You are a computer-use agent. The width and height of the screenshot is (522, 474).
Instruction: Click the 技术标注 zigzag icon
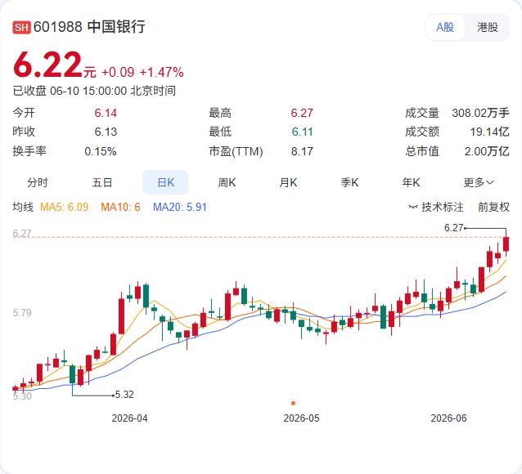click(413, 208)
